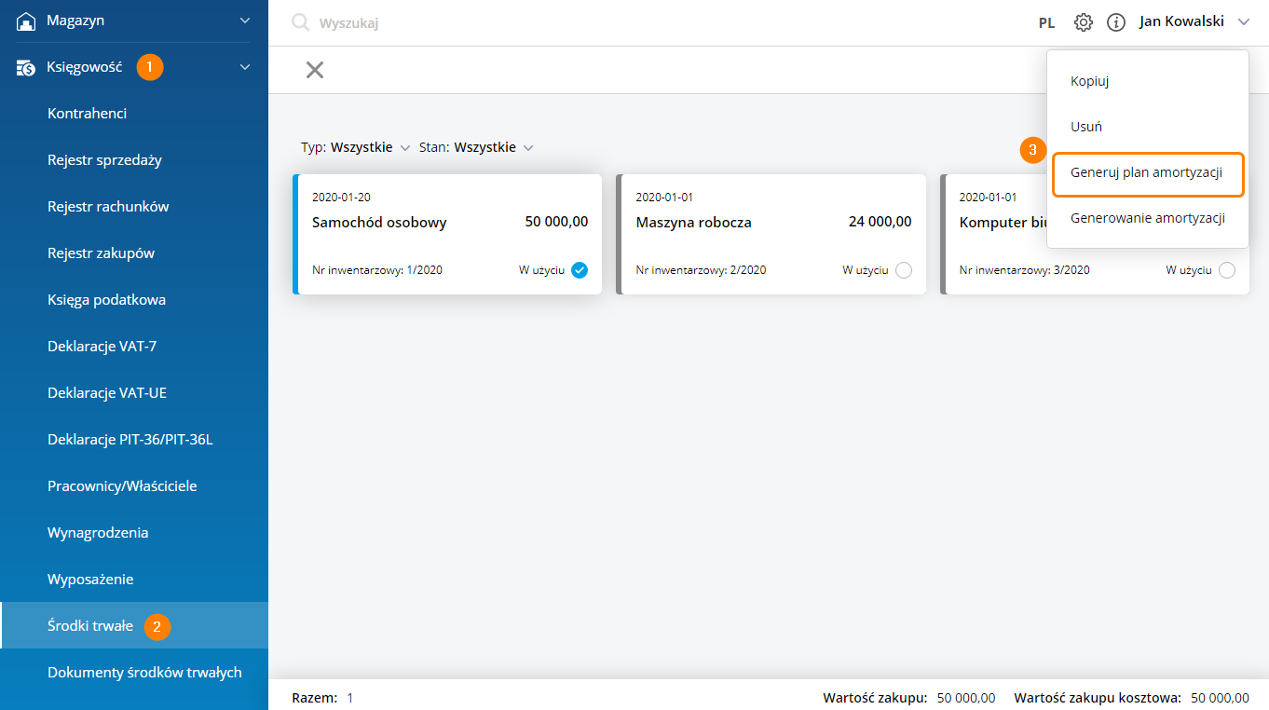This screenshot has height=710, width=1269.
Task: Click the Księgowość accounting icon
Action: click(x=26, y=67)
